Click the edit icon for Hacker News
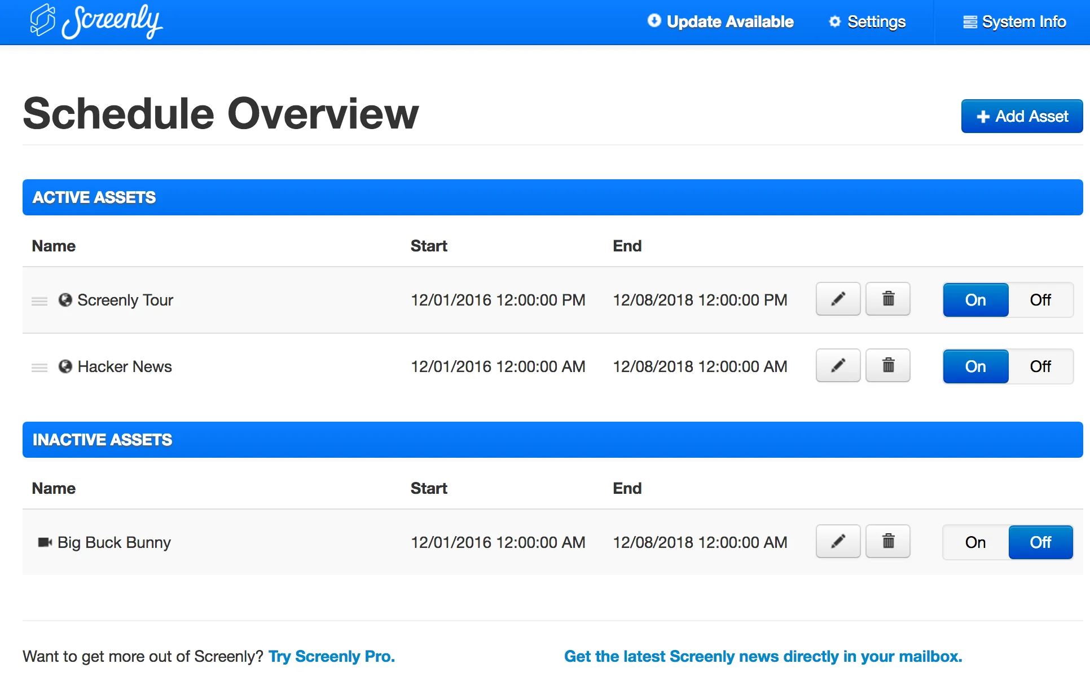 click(x=837, y=366)
